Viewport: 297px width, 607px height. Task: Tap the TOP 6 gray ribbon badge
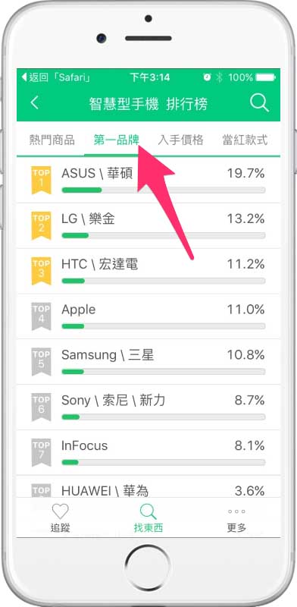point(42,407)
